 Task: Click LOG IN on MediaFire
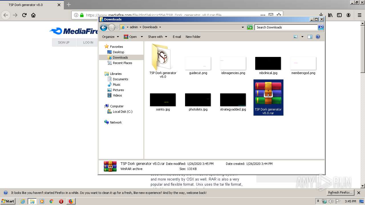(x=88, y=42)
